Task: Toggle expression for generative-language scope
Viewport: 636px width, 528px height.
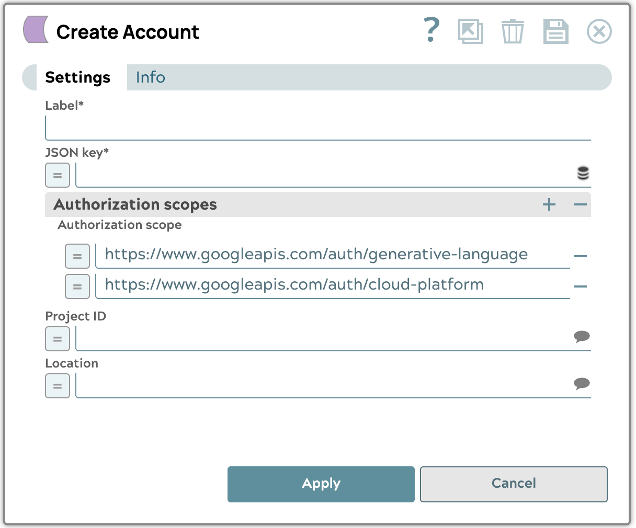Action: [x=77, y=256]
